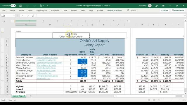Switch to the Formulas tab

pyautogui.click(x=55, y=10)
